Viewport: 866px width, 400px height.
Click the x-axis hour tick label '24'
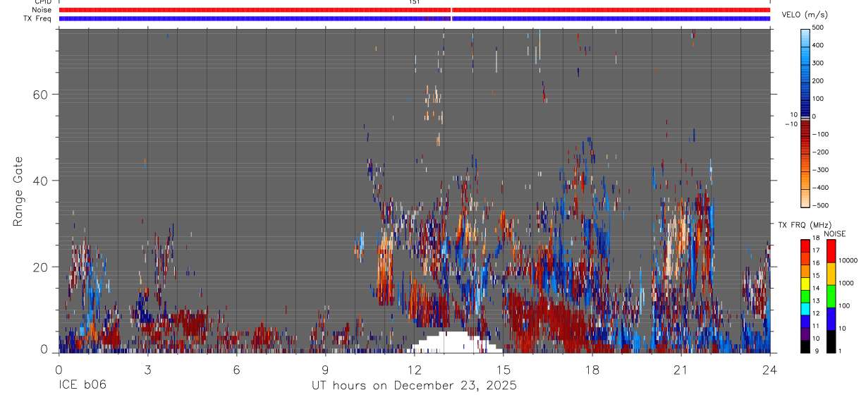pos(770,370)
